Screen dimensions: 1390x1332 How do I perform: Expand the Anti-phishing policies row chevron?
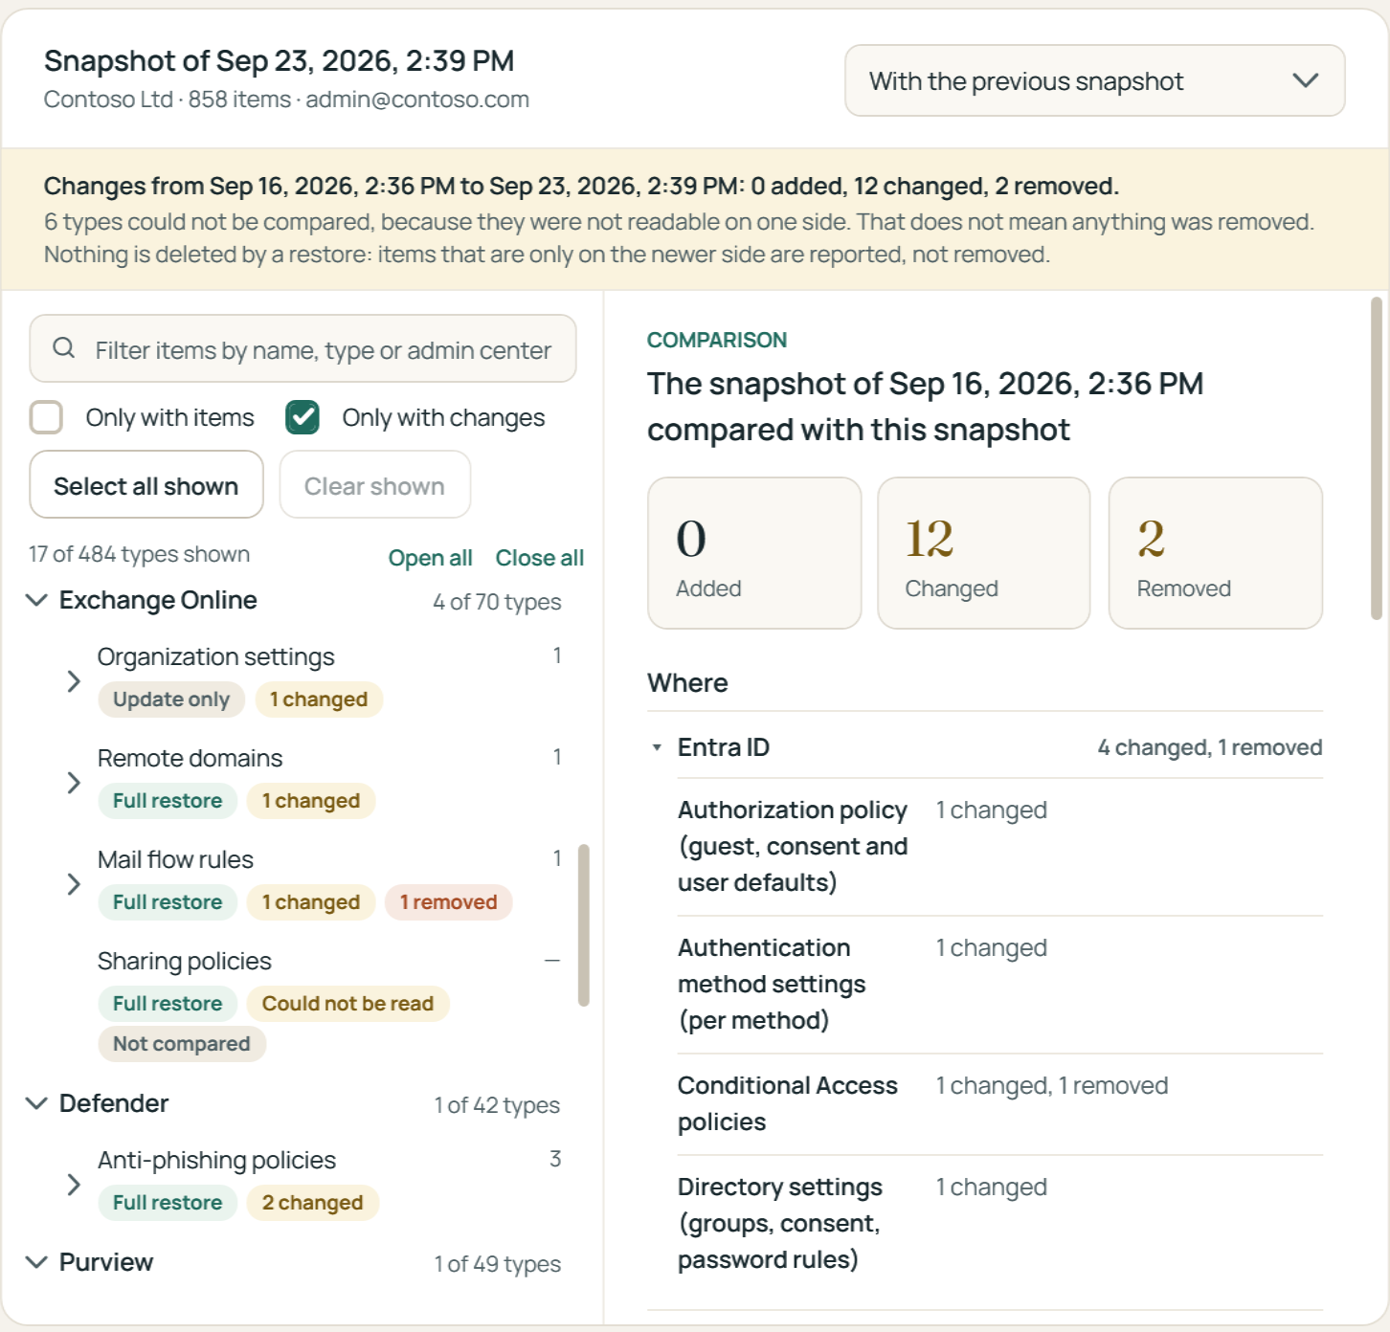pyautogui.click(x=74, y=1185)
